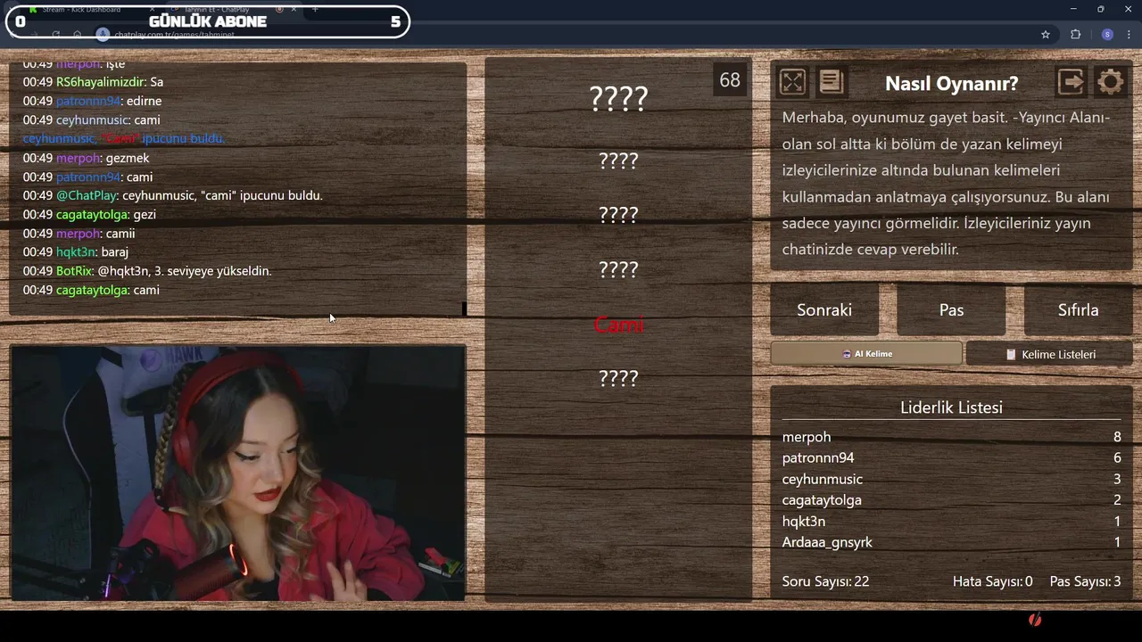The image size is (1142, 642).
Task: Skip the word with Pas
Action: click(x=951, y=309)
